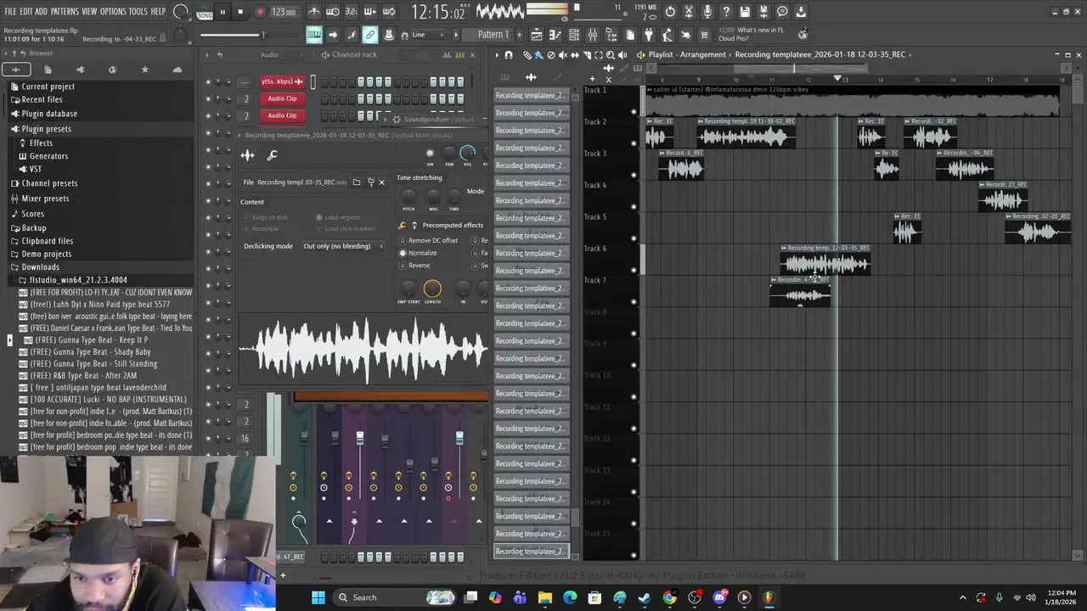Click the Channel rack title dropdown

click(354, 54)
